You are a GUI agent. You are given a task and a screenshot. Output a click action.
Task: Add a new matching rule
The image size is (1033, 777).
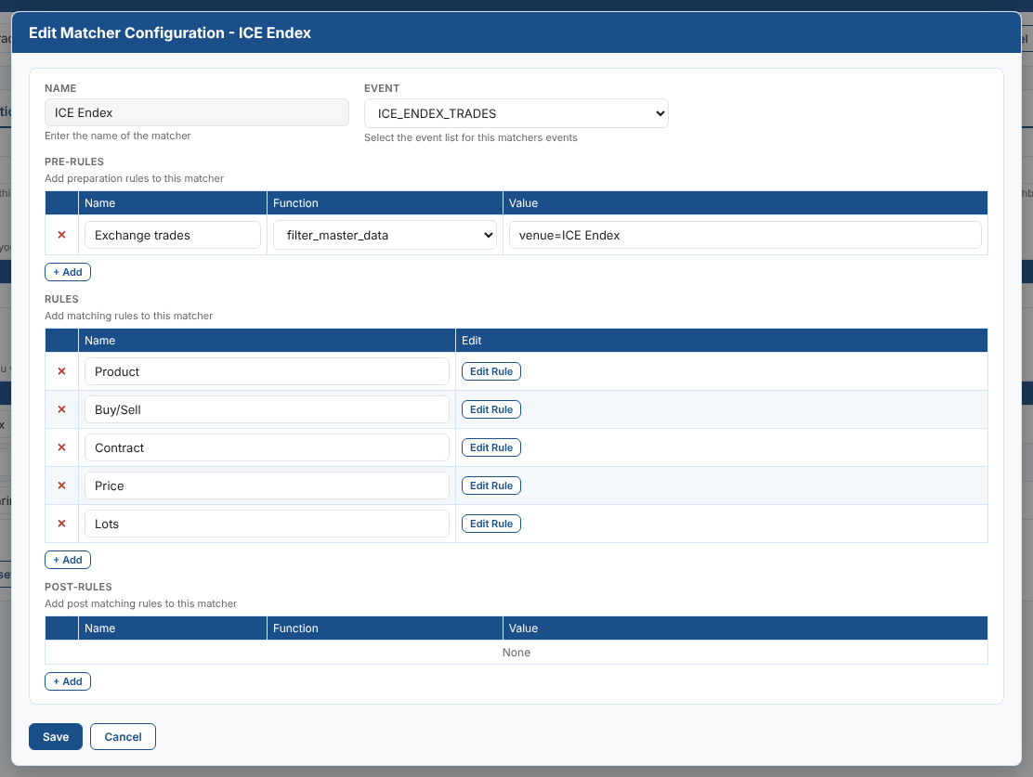pyautogui.click(x=68, y=560)
